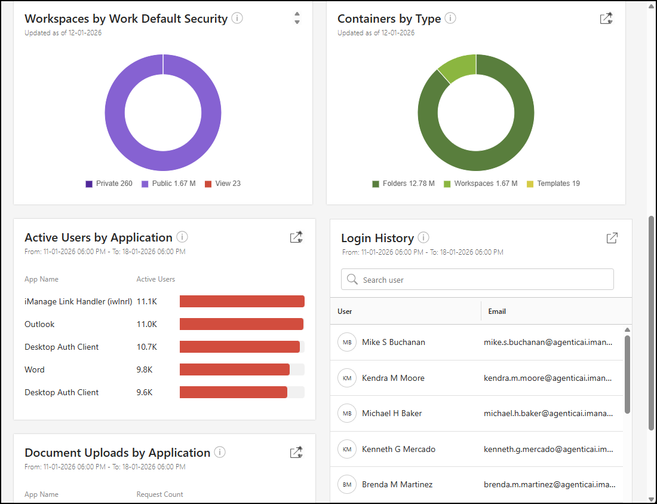This screenshot has width=657, height=504.
Task: Click info icon next to Containers by Type
Action: 450,19
